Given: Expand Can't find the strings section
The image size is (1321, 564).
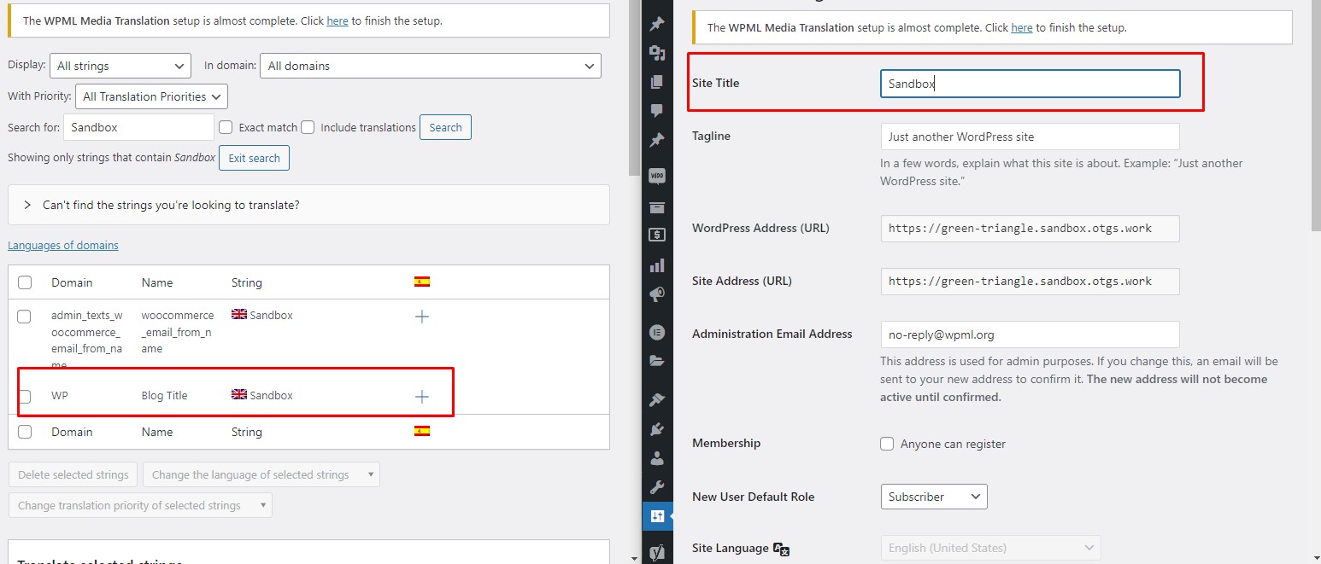Looking at the screenshot, I should coord(308,205).
